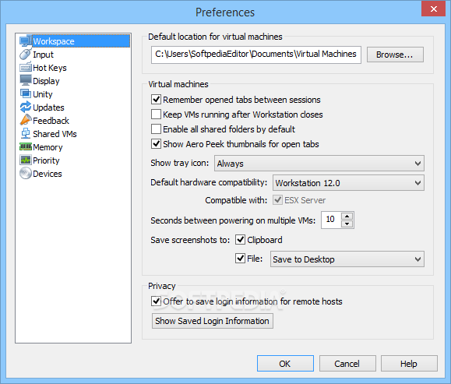This screenshot has width=451, height=384.
Task: Confirm preferences with OK
Action: pyautogui.click(x=285, y=363)
